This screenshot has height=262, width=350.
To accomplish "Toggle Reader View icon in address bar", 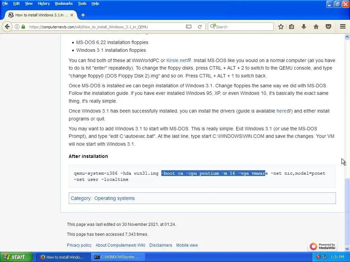I will tap(189, 27).
